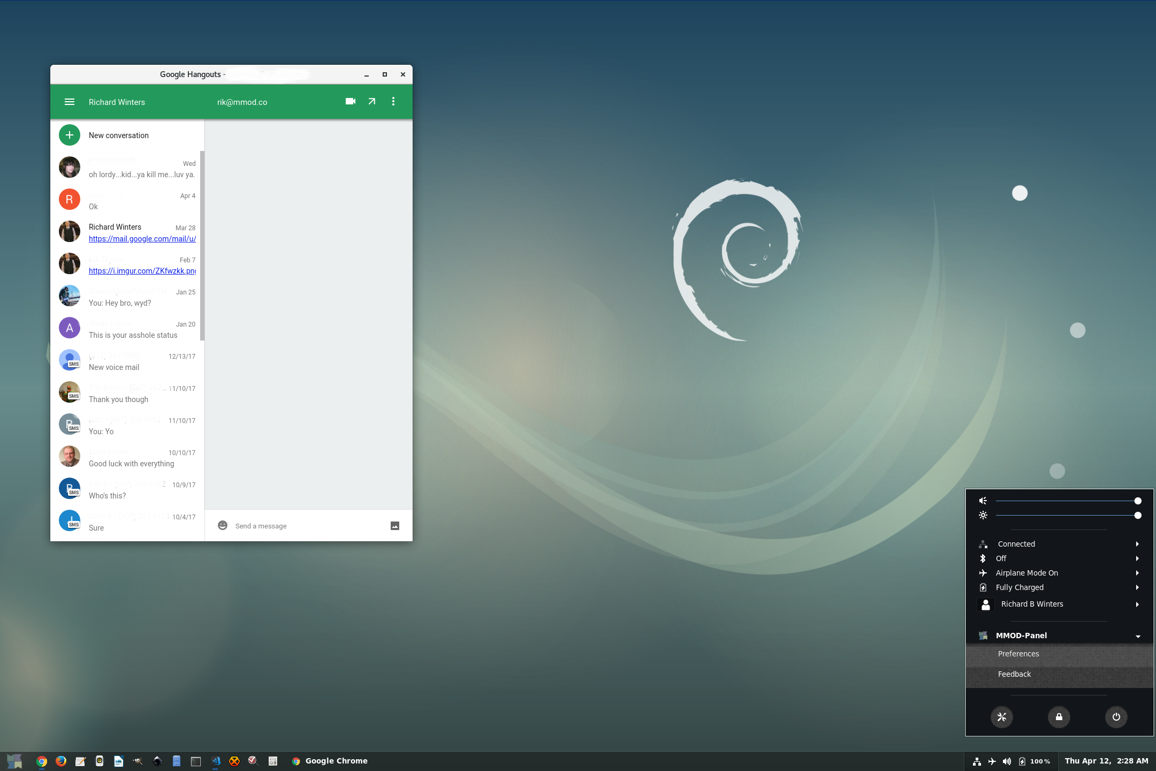Expand the Fully Charged battery submenu
Viewport: 1156px width, 771px height.
click(x=1060, y=587)
